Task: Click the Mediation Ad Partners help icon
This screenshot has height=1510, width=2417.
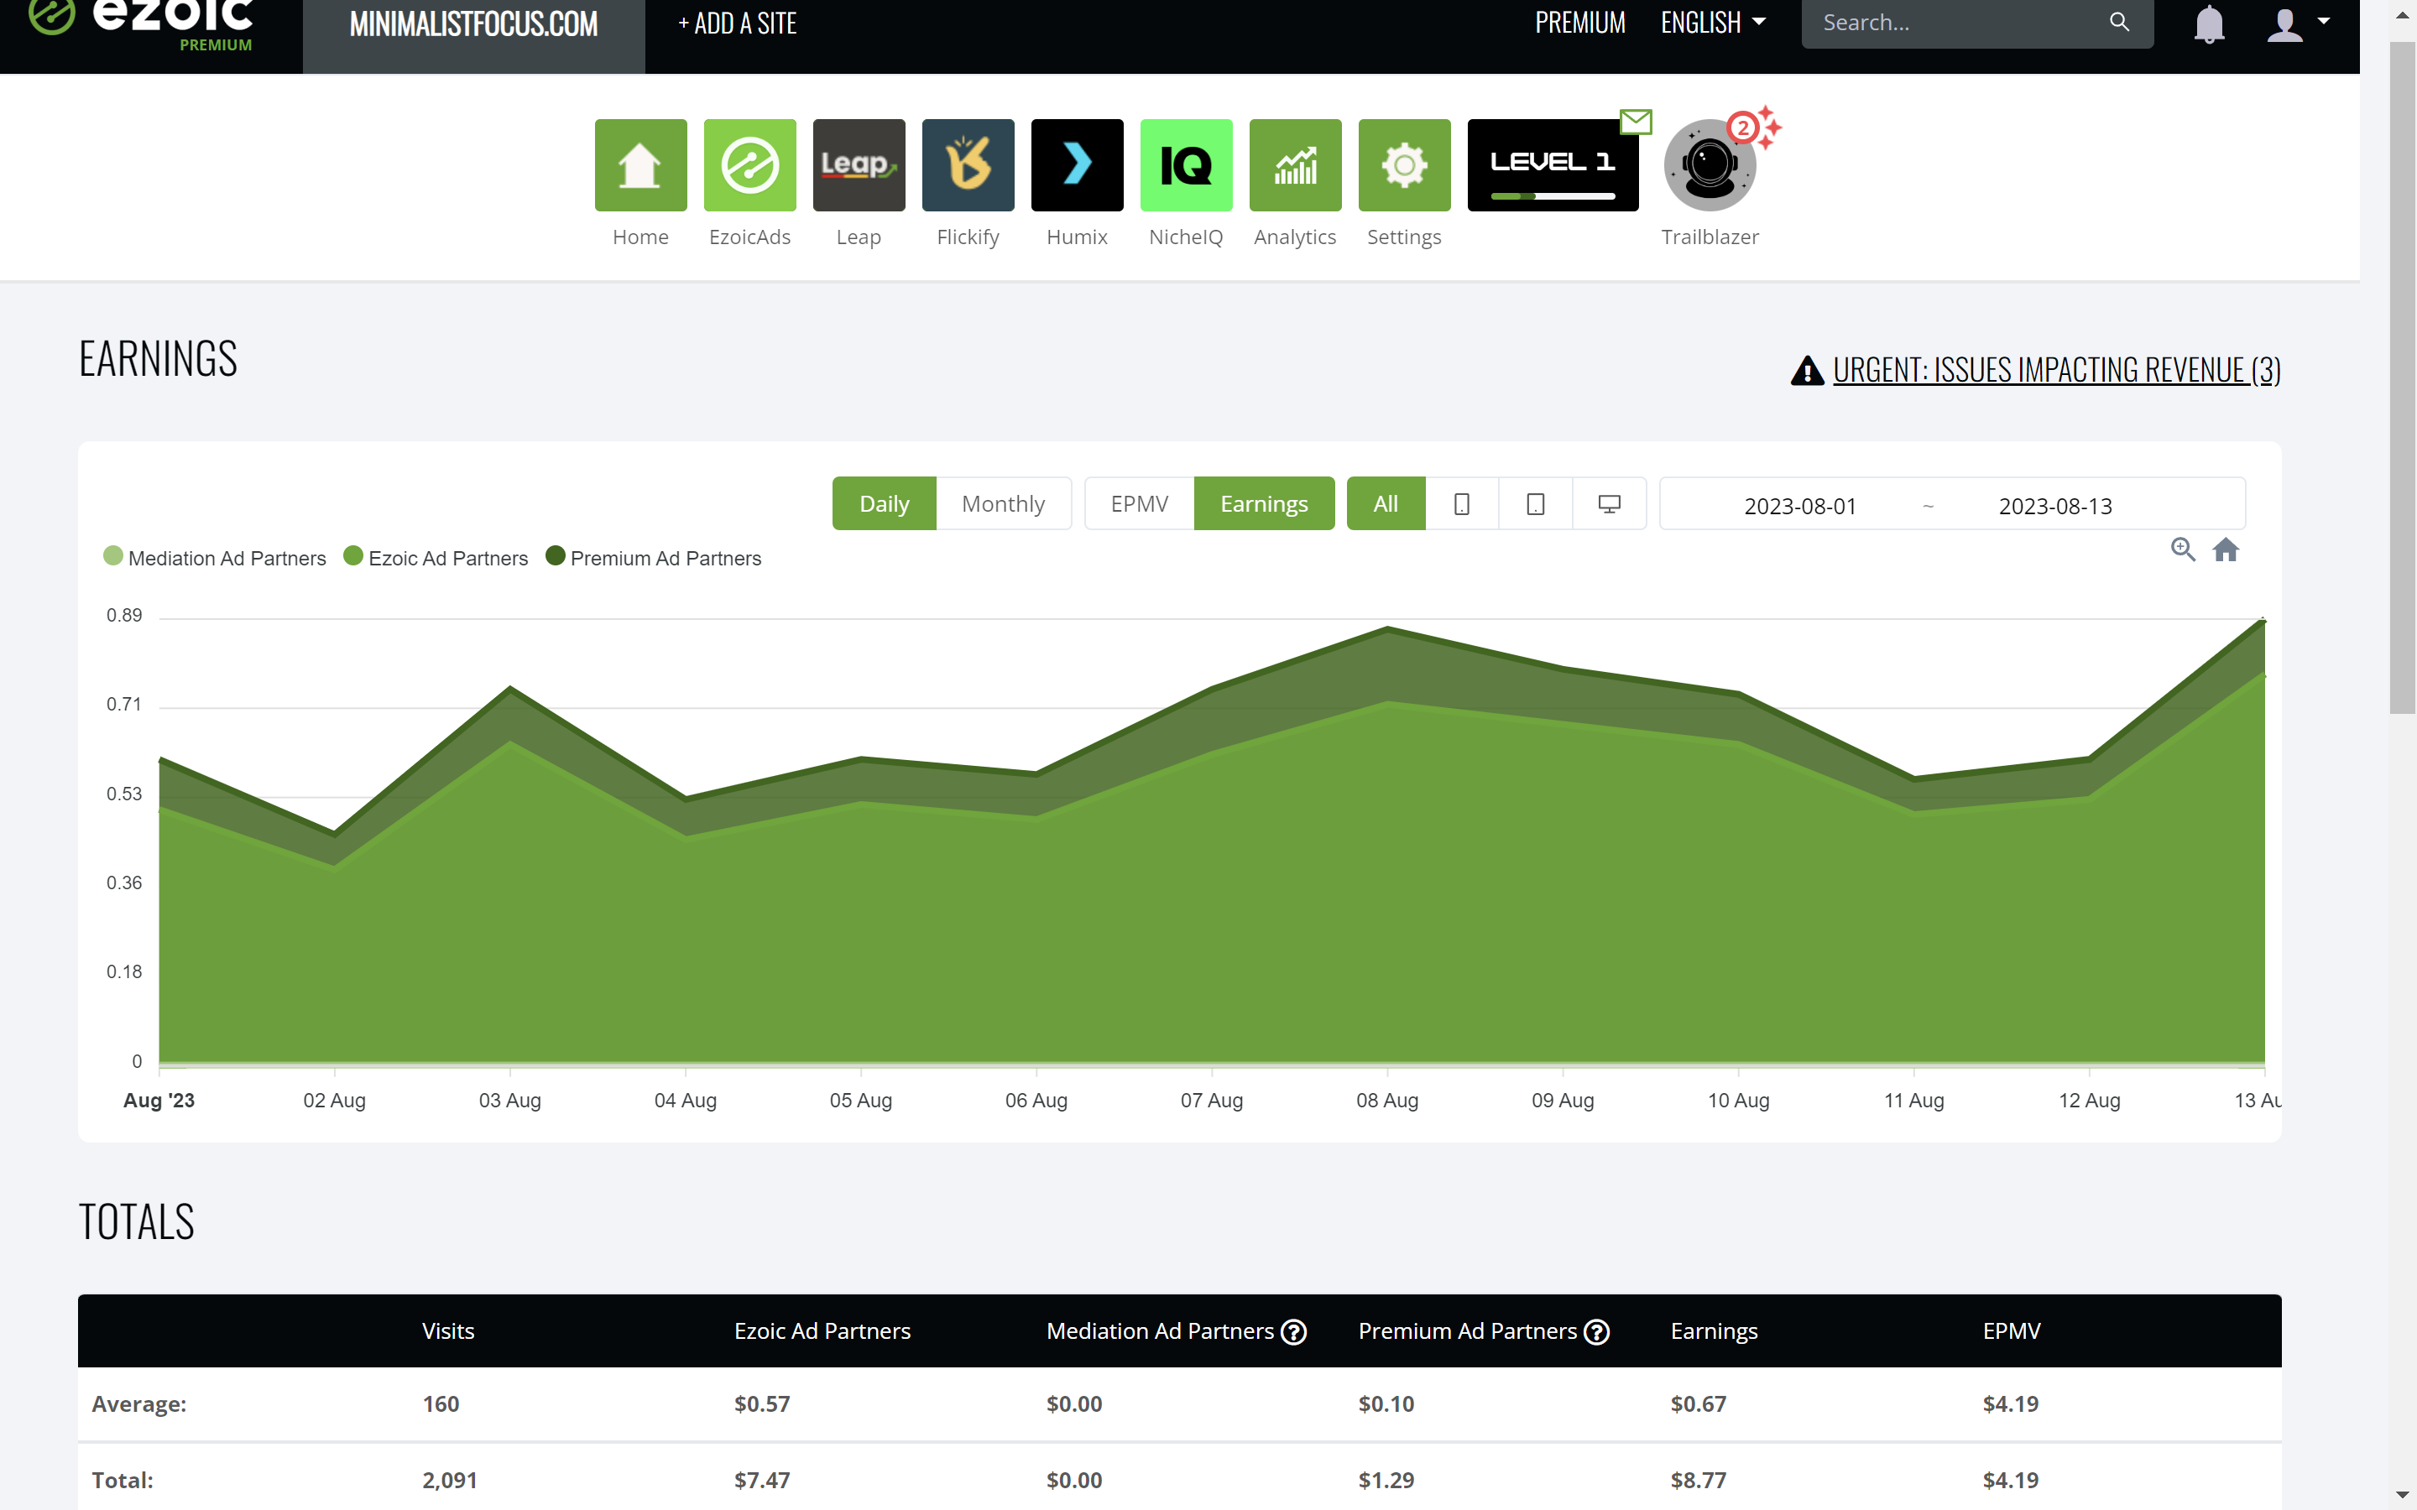Action: [x=1293, y=1331]
